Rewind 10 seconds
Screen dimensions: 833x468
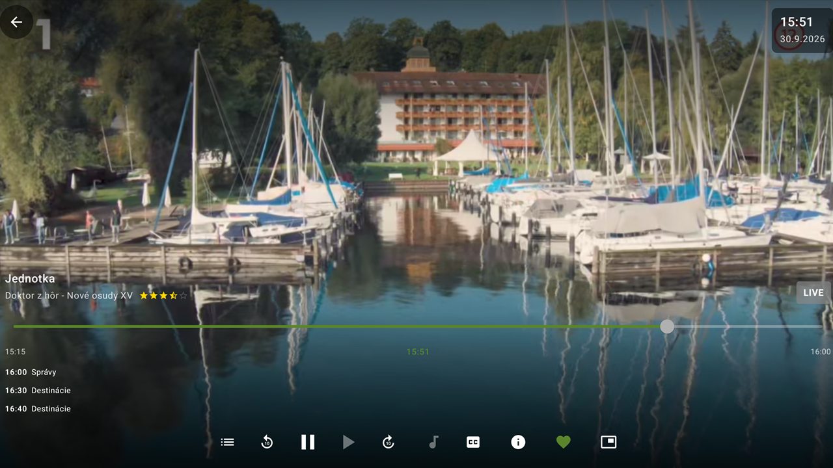point(267,442)
